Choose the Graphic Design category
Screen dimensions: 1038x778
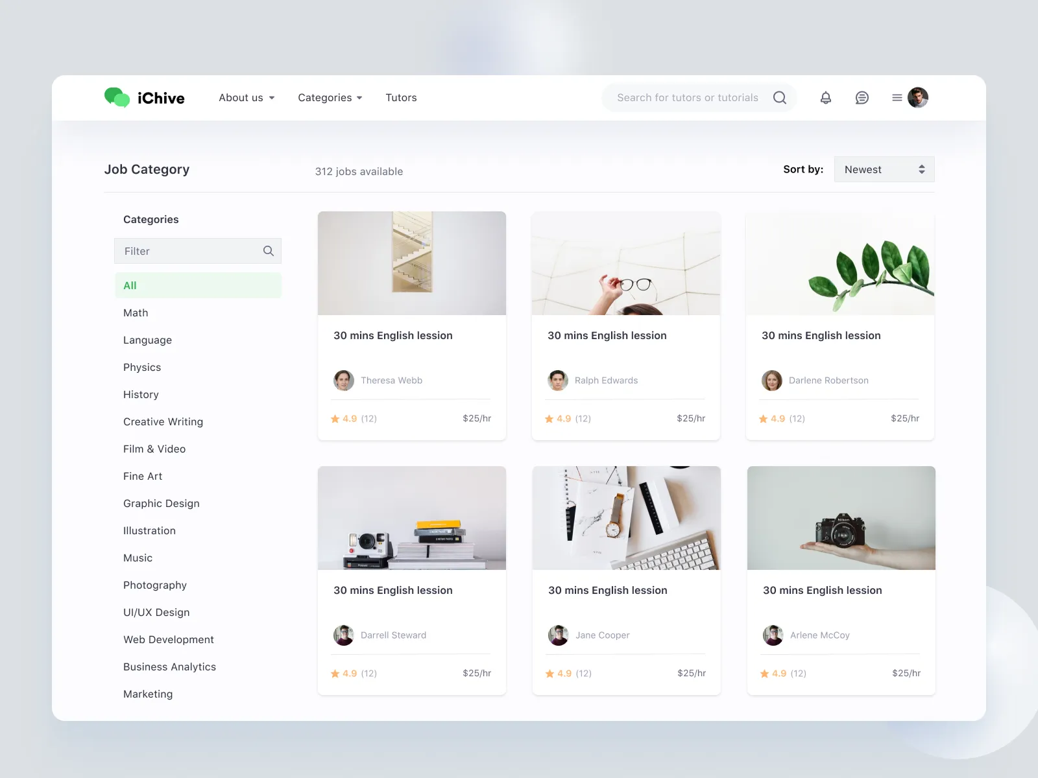pyautogui.click(x=162, y=504)
